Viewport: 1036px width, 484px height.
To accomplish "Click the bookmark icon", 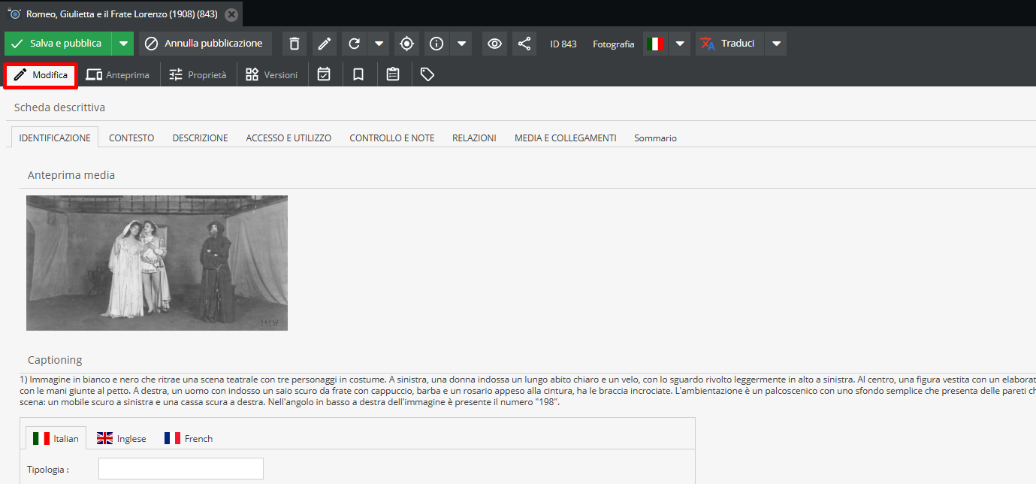I will 358,74.
